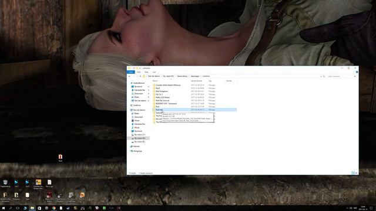Select the Elite Dangerous folder
The height and width of the screenshot is (211, 376).
pos(162,91)
